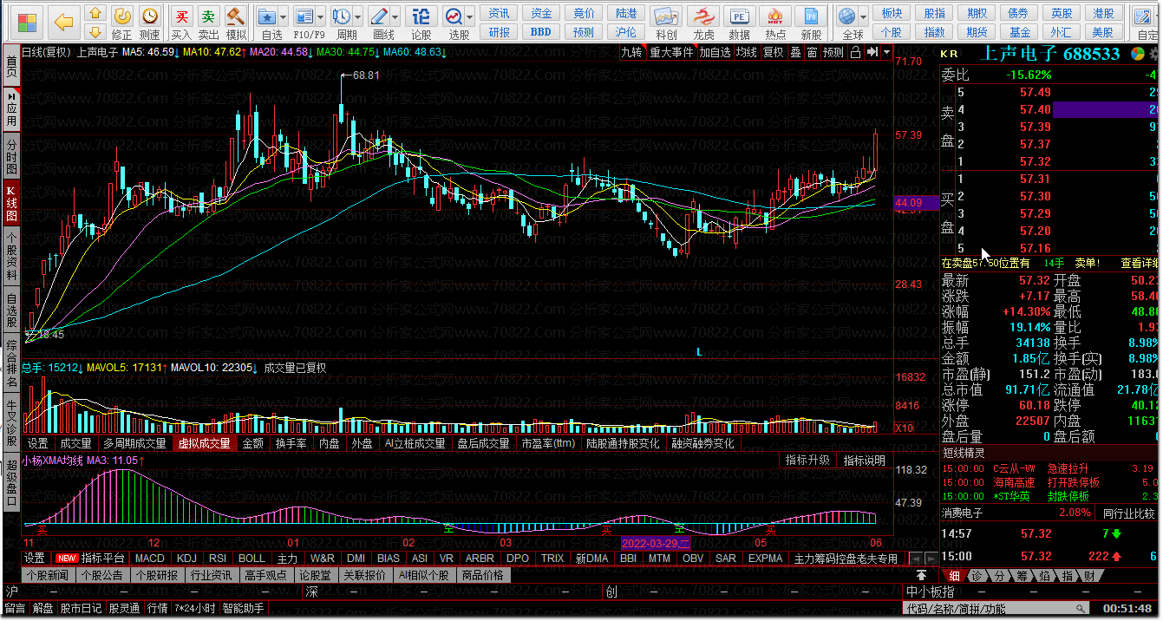Click the 代码/名称/简拼/功能 search field
The width and height of the screenshot is (1163, 621).
[x=996, y=609]
